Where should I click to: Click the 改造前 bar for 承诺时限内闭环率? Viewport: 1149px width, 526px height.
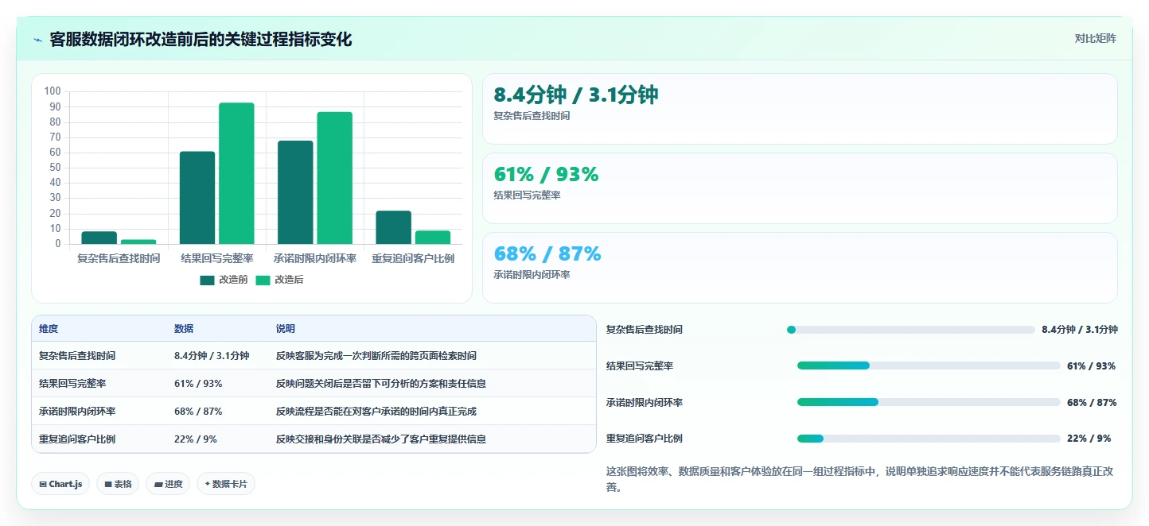(x=295, y=192)
